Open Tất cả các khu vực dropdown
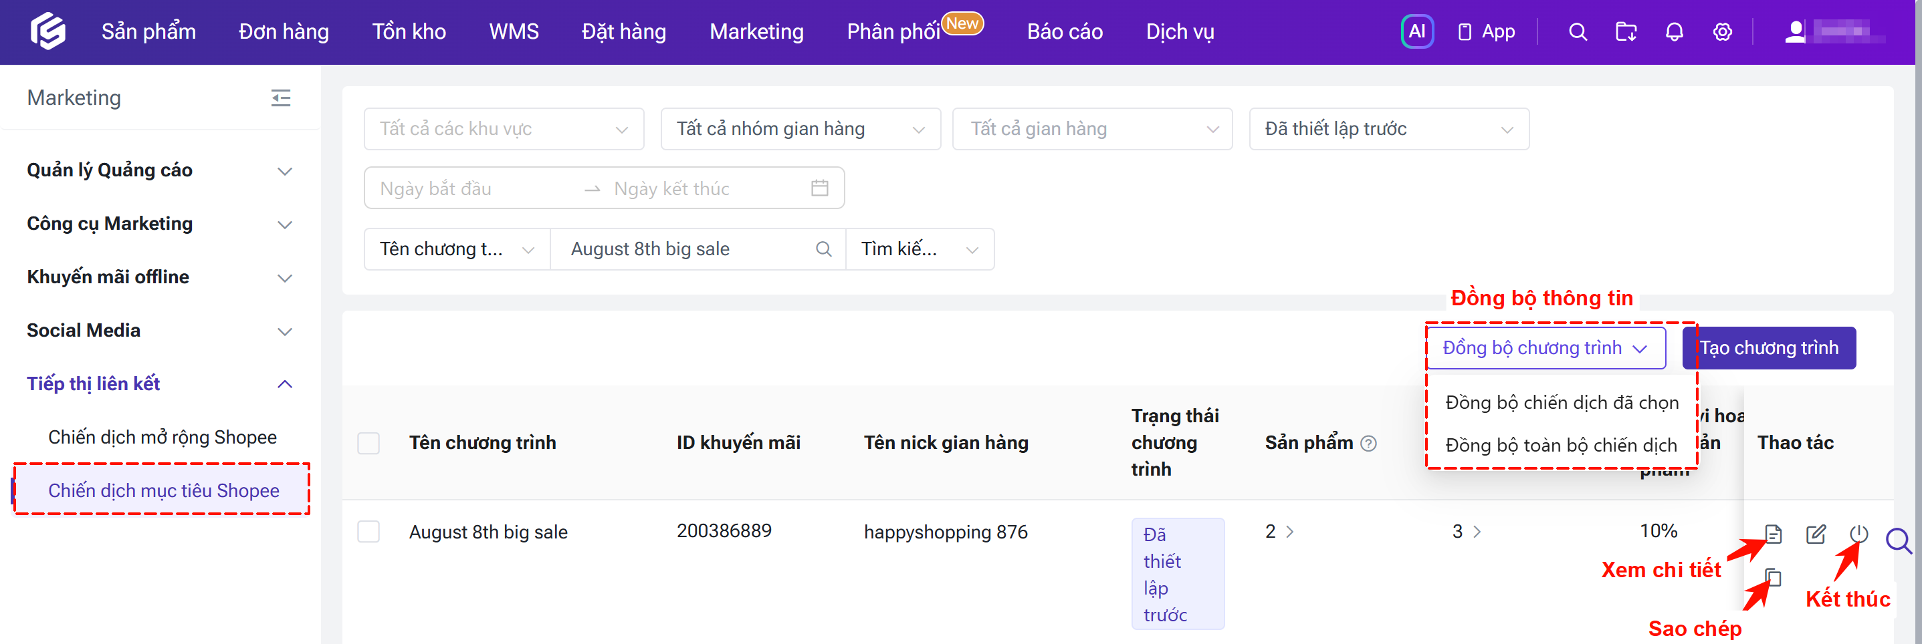Image resolution: width=1922 pixels, height=644 pixels. pyautogui.click(x=504, y=129)
